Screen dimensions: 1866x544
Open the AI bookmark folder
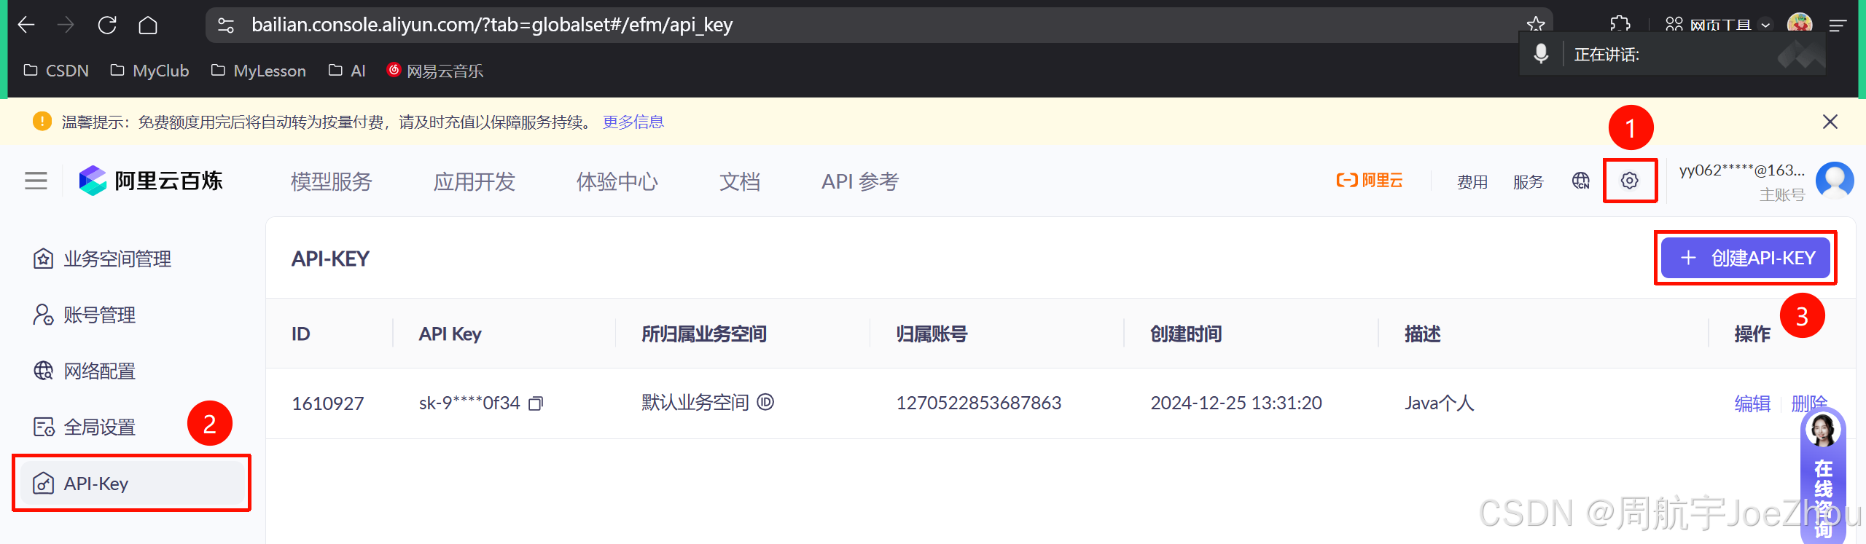pos(347,71)
